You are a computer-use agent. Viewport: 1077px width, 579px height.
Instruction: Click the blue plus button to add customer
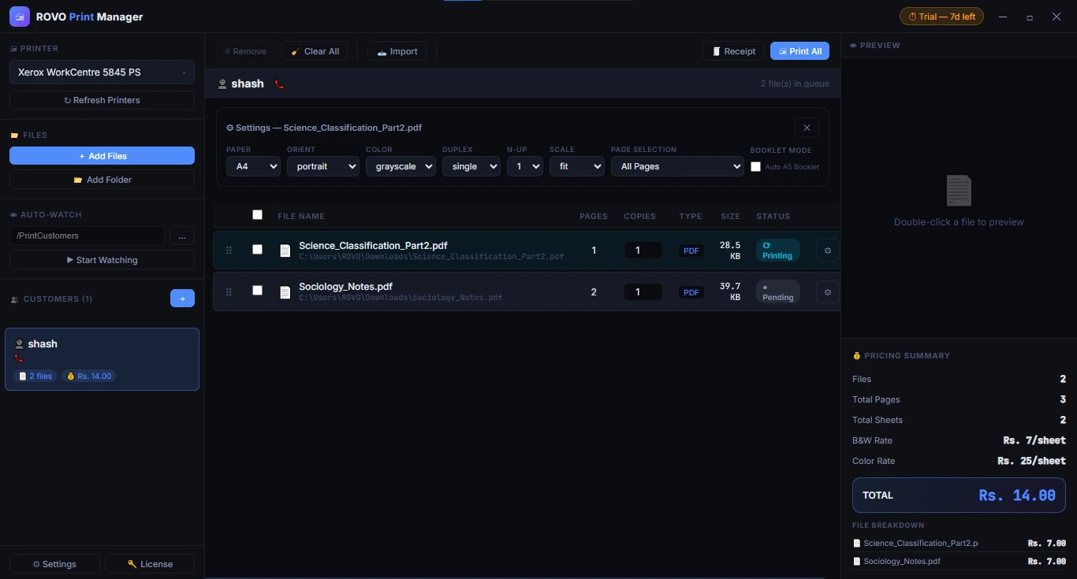tap(182, 299)
